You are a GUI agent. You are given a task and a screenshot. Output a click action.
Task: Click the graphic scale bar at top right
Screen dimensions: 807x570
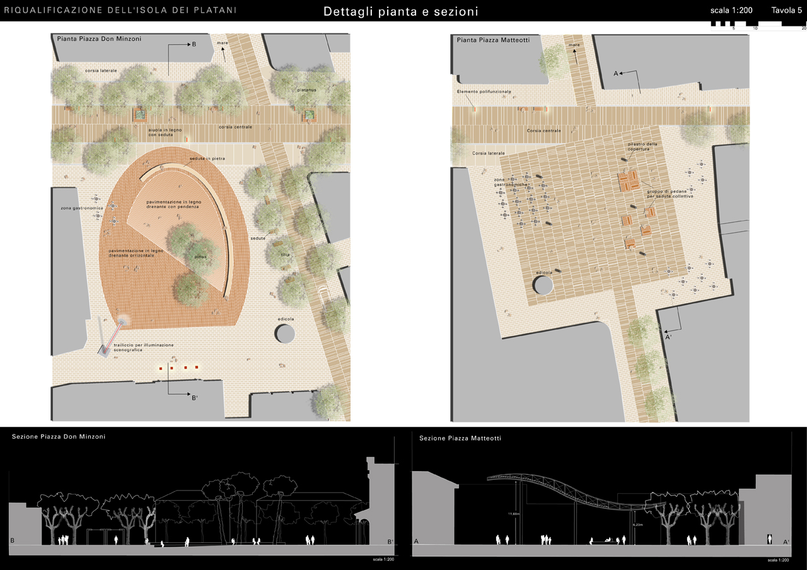pyautogui.click(x=758, y=25)
